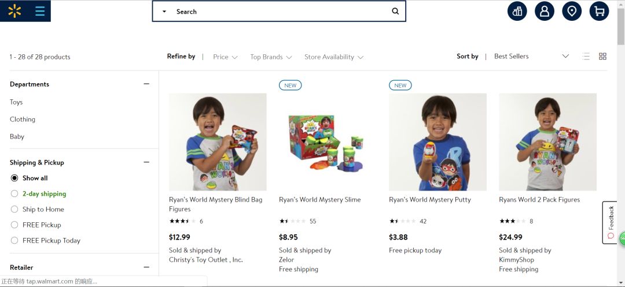Open the shopping cart icon
The height and width of the screenshot is (287, 625).
point(599,11)
